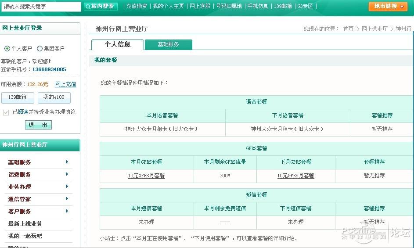The image size is (414, 248).
Task: Go to 首页 in breadcrumb
Action: pyautogui.click(x=348, y=29)
